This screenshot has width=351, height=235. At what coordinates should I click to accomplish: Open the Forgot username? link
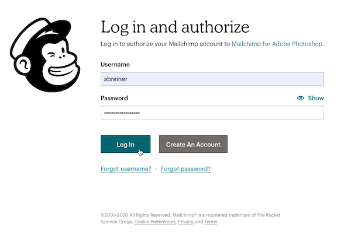pos(126,169)
